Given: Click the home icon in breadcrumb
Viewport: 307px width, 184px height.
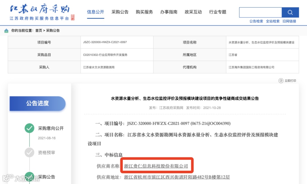Looking at the screenshot, I should point(6,30).
